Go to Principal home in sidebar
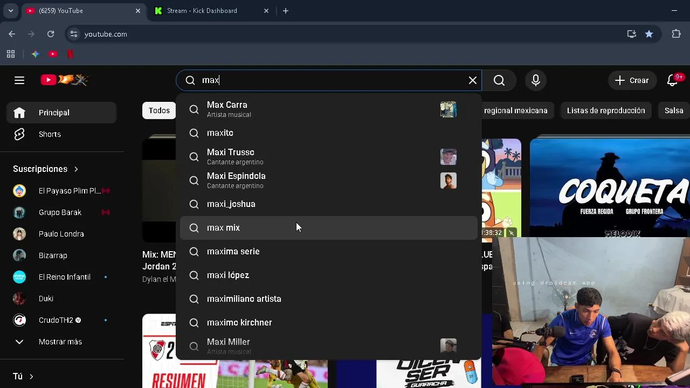690x388 pixels. pyautogui.click(x=61, y=113)
